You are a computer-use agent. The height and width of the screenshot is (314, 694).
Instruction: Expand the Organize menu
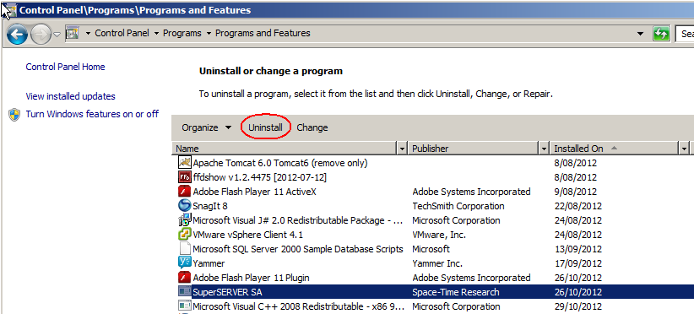tap(207, 127)
